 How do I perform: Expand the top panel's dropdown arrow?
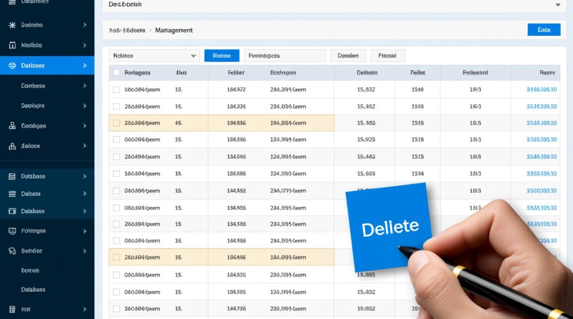point(558,5)
